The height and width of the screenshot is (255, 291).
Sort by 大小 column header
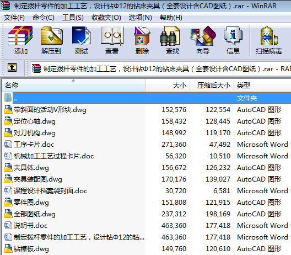[167, 86]
